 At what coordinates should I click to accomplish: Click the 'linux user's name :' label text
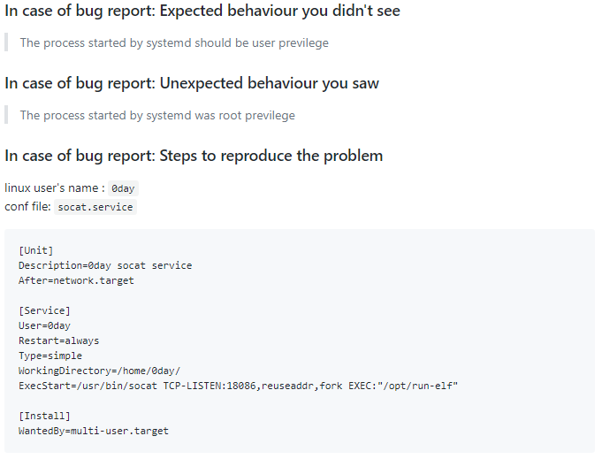coord(55,187)
